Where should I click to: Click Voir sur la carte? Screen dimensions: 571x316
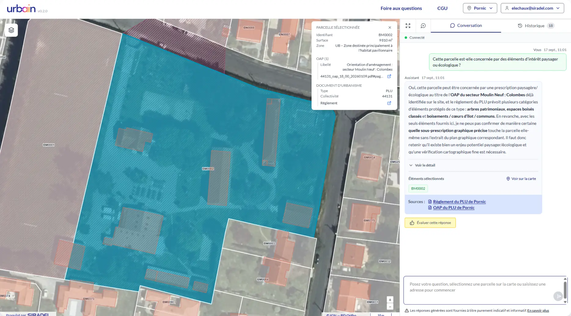tap(521, 179)
